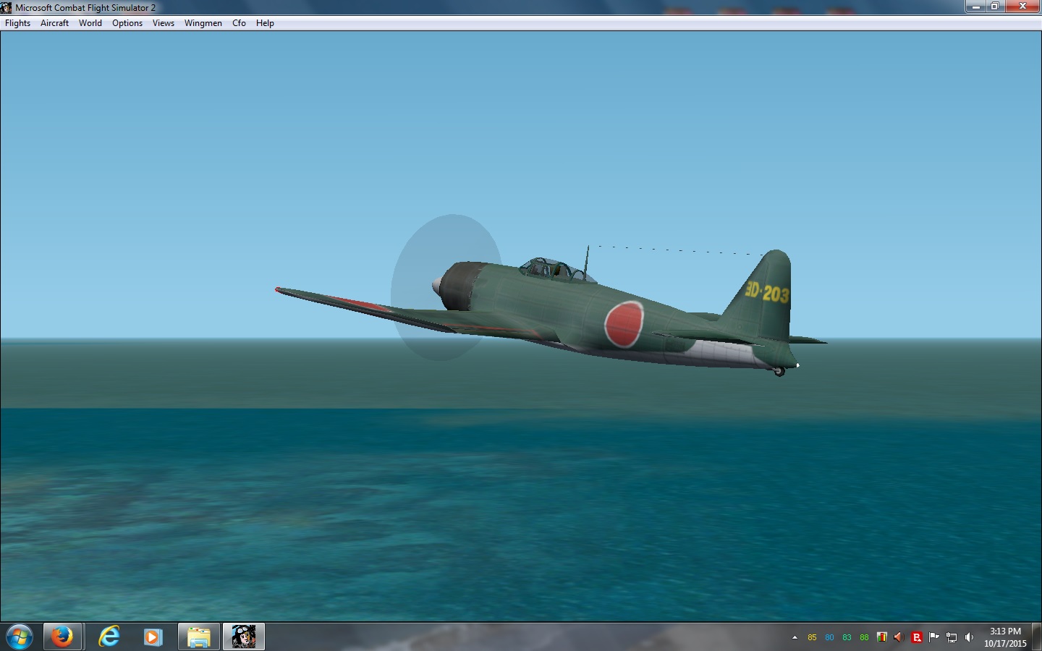The height and width of the screenshot is (651, 1042).
Task: Switch to Firefox from the taskbar
Action: [62, 637]
